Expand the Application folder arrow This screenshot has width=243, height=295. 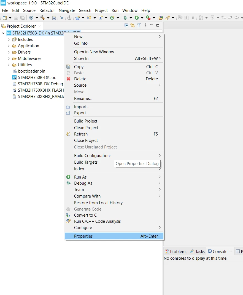tap(9, 46)
